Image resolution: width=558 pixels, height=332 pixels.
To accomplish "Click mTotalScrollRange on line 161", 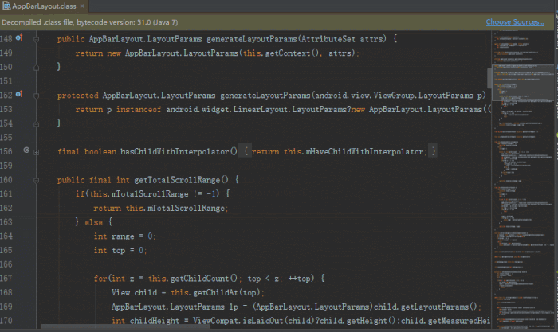I will pos(150,194).
